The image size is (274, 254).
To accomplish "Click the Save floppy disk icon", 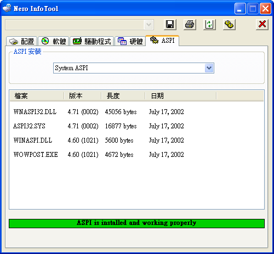I will [x=170, y=24].
